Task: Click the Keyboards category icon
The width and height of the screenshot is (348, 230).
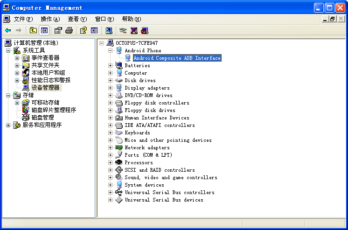Action: pos(119,132)
